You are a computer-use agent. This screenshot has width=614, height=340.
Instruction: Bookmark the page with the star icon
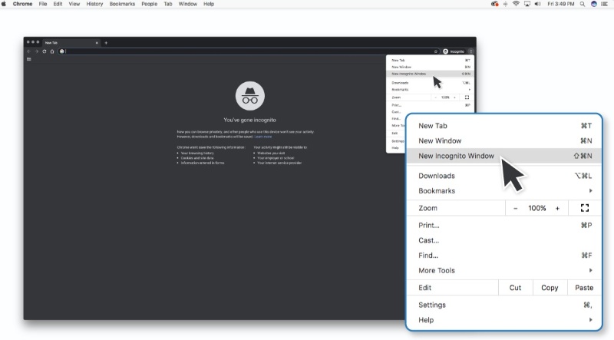click(436, 51)
